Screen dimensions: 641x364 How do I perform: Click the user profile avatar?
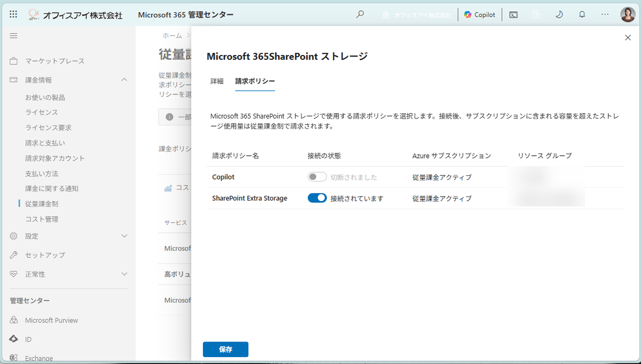pyautogui.click(x=628, y=14)
